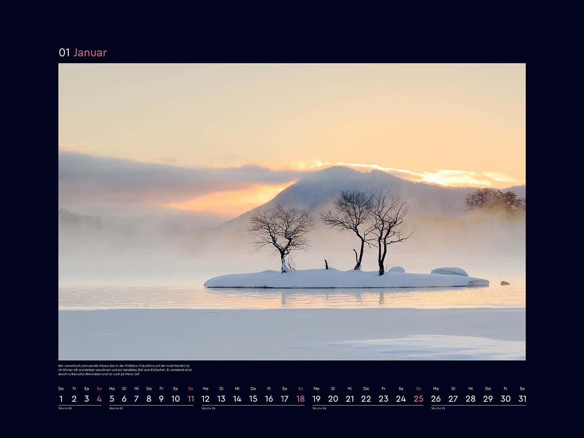
Task: Click the 'Fr' weekday label above date 2
Action: pyautogui.click(x=74, y=389)
